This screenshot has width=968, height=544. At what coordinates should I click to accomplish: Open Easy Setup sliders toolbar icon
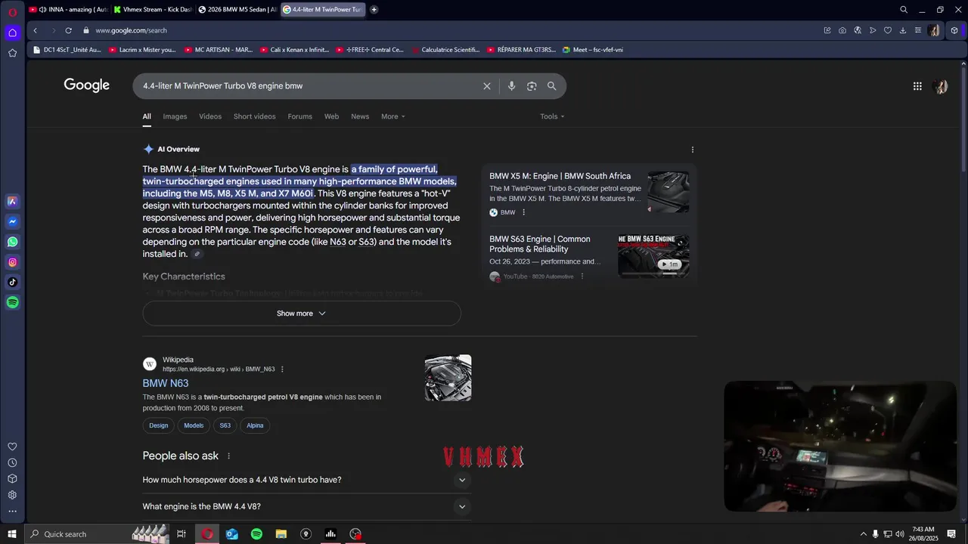click(917, 30)
